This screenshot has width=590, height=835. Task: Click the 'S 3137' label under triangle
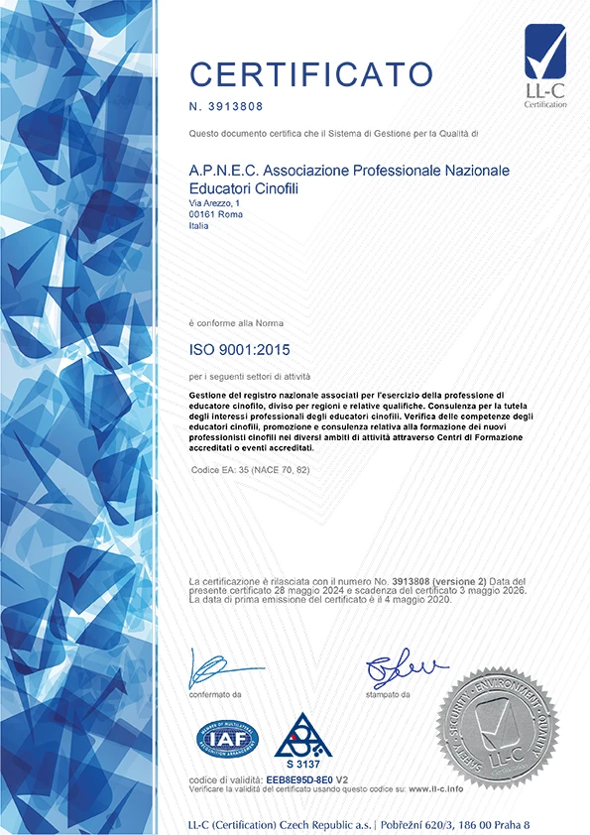pos(303,765)
